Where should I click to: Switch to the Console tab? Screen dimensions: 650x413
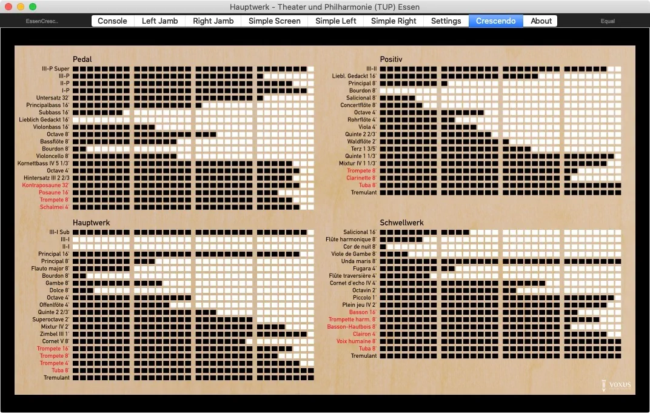click(x=112, y=21)
